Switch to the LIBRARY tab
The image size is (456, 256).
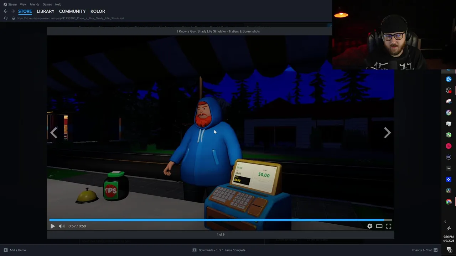(x=46, y=11)
